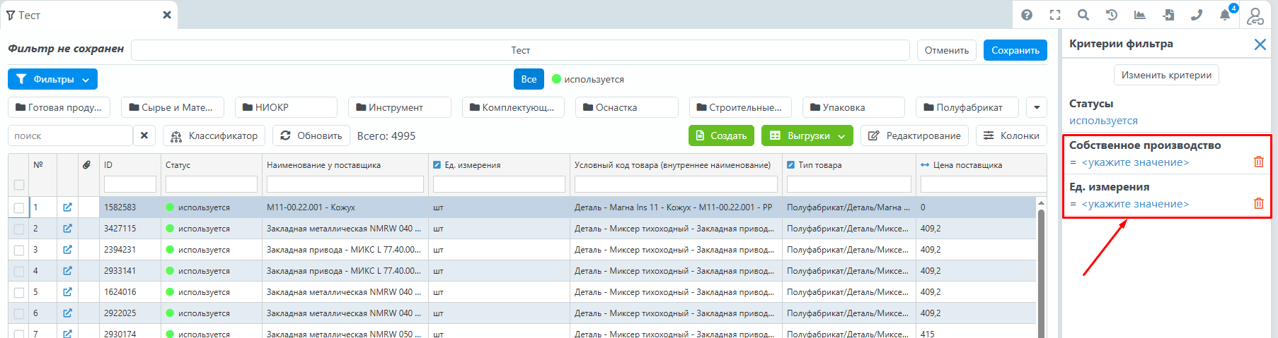Switch to the Упаковка category
This screenshot has height=338, width=1278.
(853, 107)
